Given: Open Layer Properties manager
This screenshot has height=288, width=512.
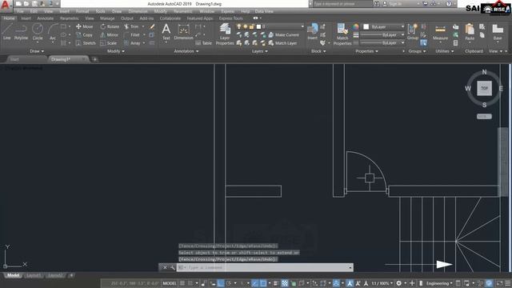Looking at the screenshot, I should 225,34.
